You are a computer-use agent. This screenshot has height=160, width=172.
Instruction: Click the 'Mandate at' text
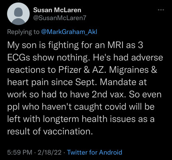pyautogui.click(x=123, y=82)
